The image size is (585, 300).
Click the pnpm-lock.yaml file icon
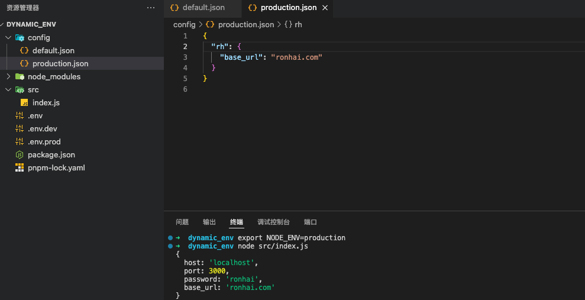[20, 167]
